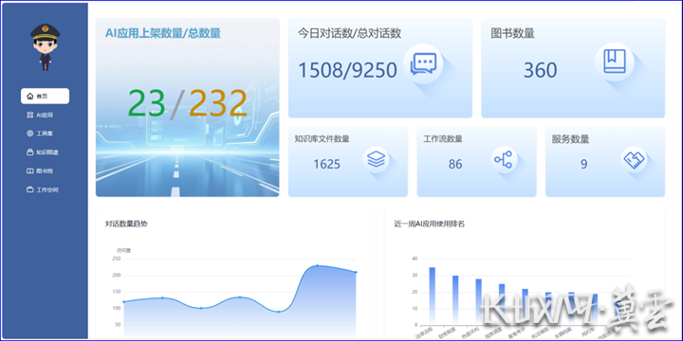Click the book count value 360
The image size is (683, 341).
[540, 70]
